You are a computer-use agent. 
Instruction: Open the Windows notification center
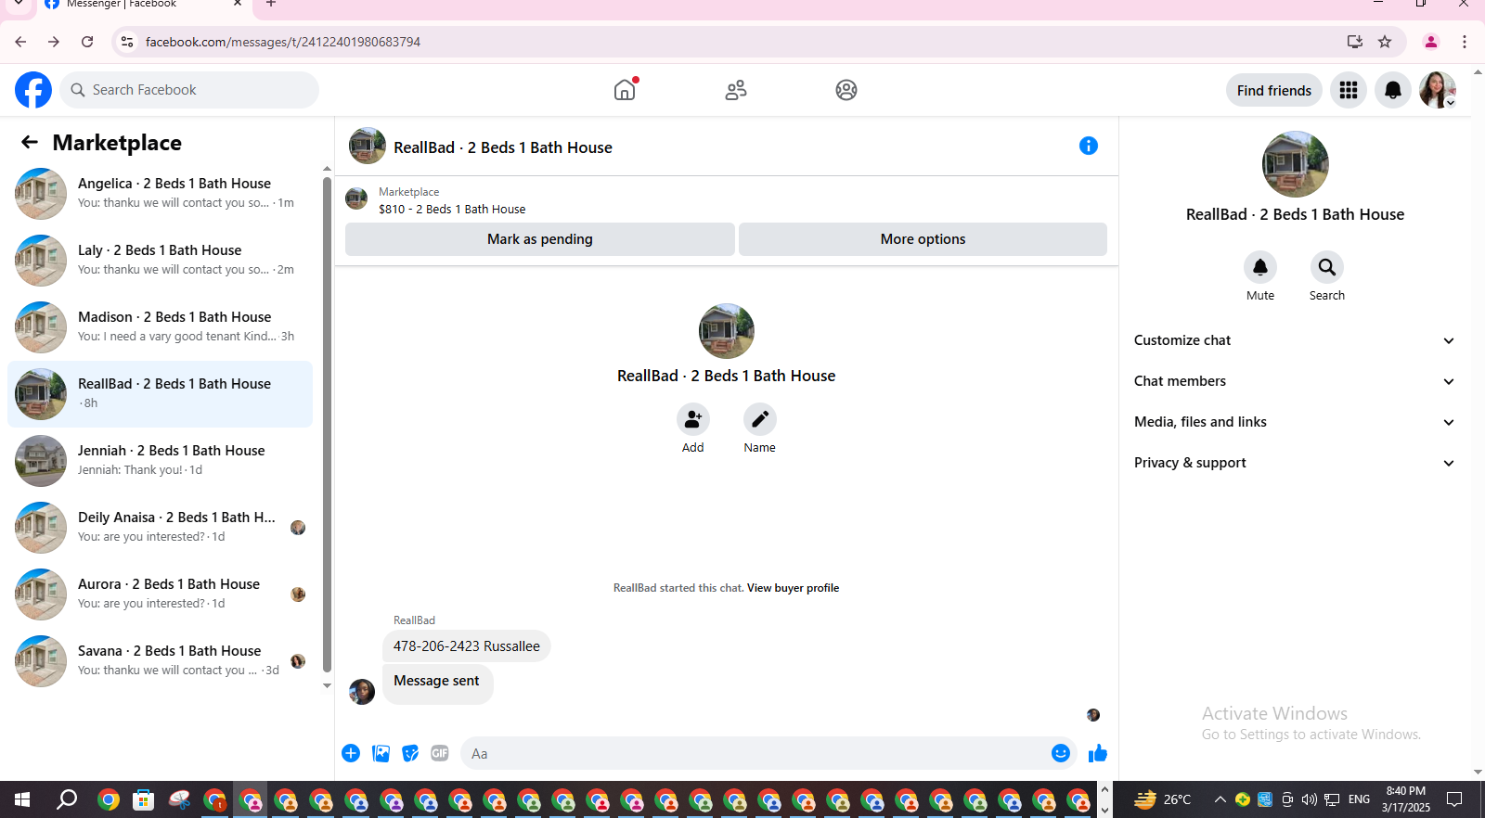click(x=1454, y=799)
